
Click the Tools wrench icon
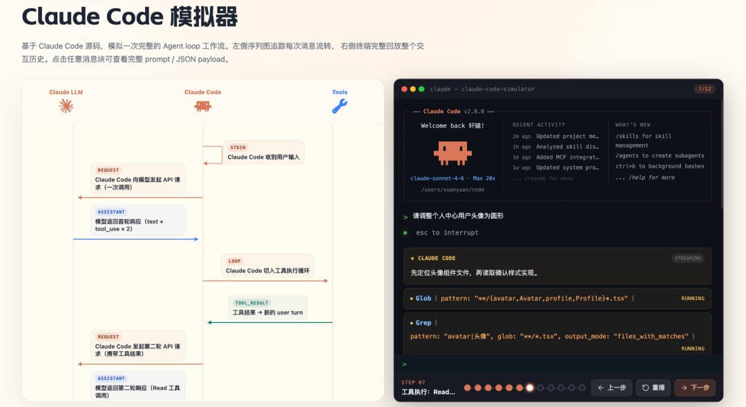[339, 106]
